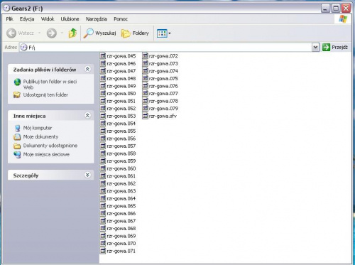
Task: Click file icon of rzr-gowa.045
Action: click(103, 56)
